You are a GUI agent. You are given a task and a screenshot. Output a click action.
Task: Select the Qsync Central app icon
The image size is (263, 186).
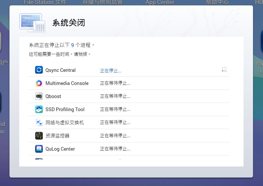tap(39, 70)
